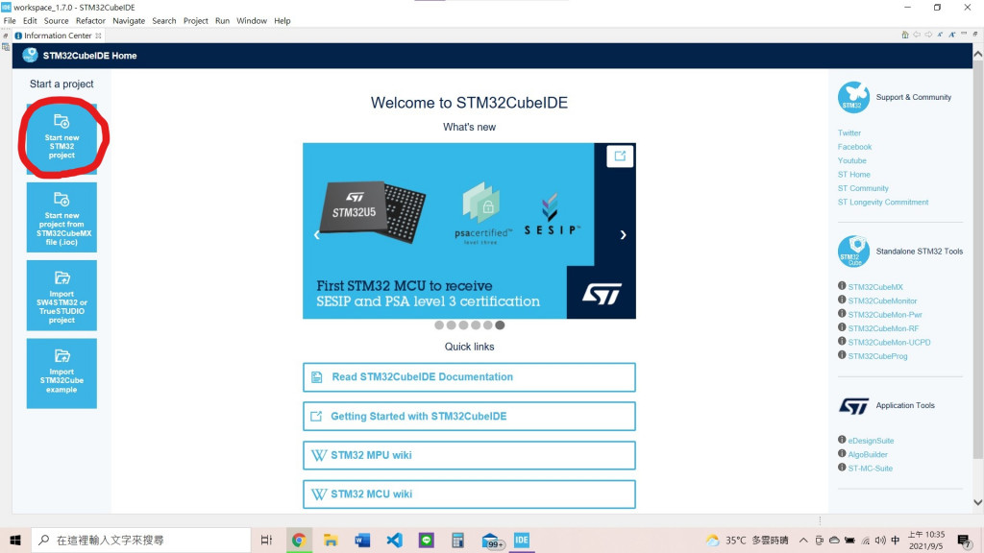984x553 pixels.
Task: Click info icon beside STM32CubeProg
Action: click(842, 355)
